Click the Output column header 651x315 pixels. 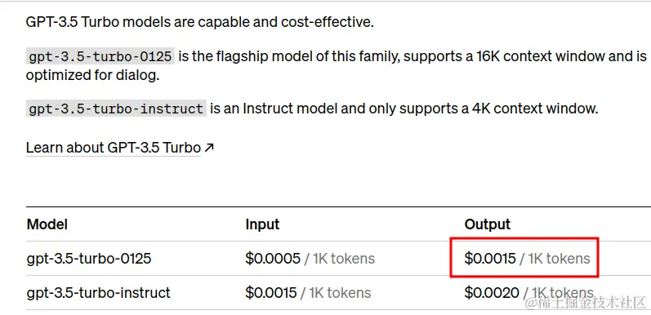(x=488, y=224)
